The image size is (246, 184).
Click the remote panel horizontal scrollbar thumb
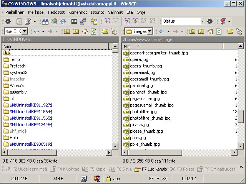point(155,152)
